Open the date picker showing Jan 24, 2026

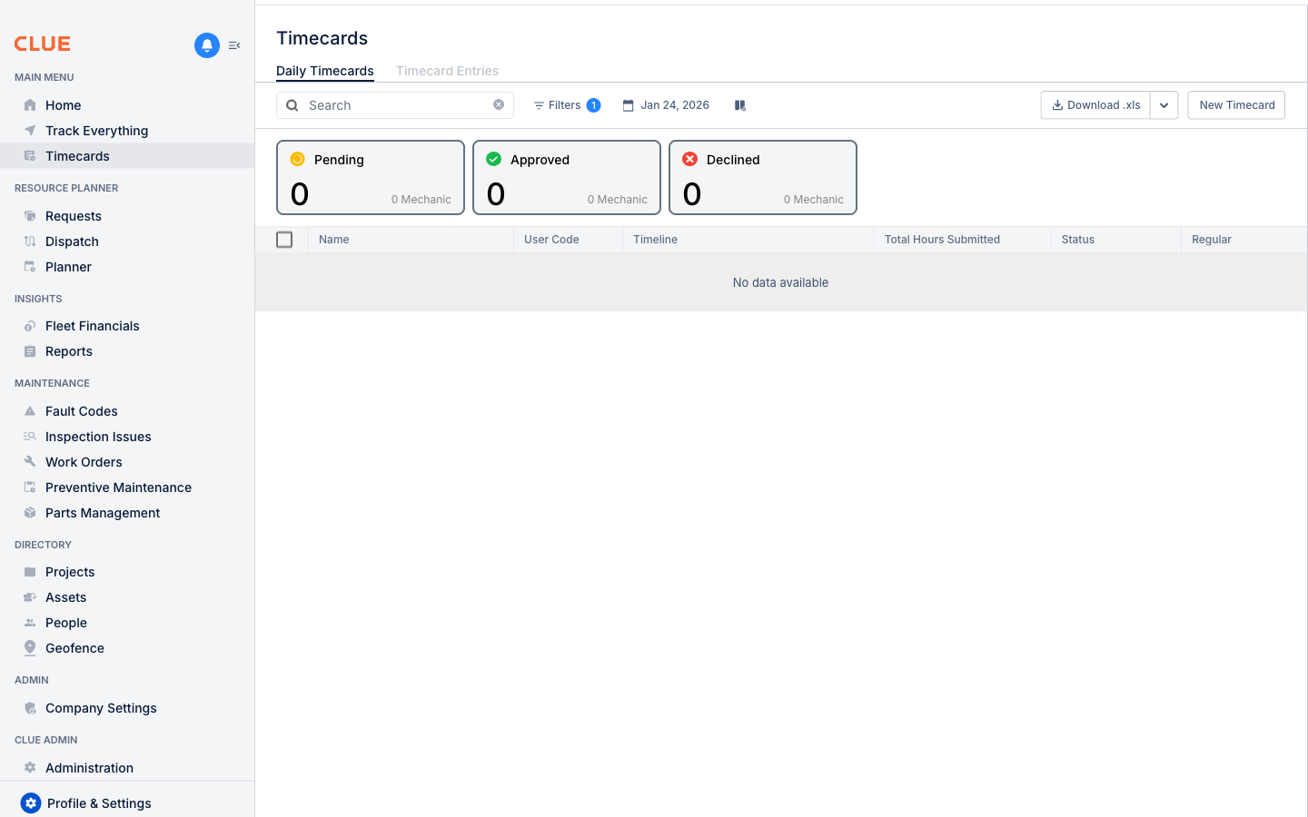[x=666, y=105]
